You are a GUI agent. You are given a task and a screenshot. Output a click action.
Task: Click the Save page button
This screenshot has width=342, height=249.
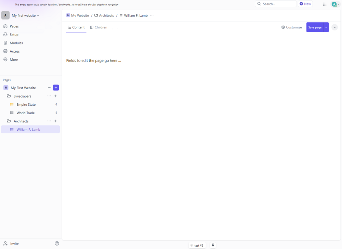(x=315, y=27)
